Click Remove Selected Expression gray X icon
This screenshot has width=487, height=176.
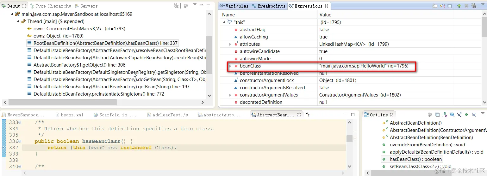tap(466, 6)
